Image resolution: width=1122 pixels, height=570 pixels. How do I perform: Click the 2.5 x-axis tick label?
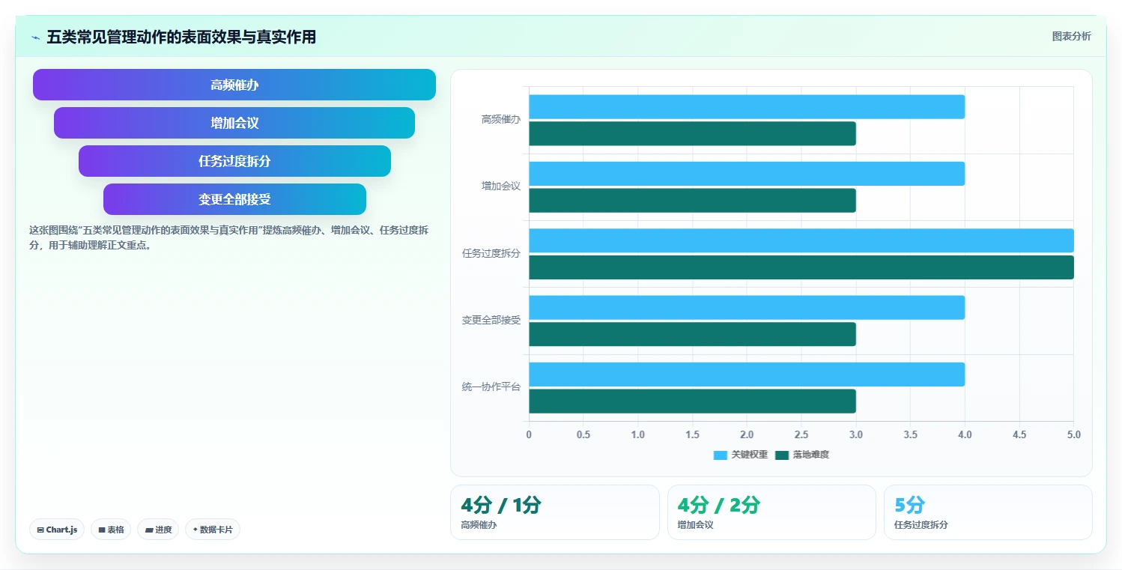point(801,435)
